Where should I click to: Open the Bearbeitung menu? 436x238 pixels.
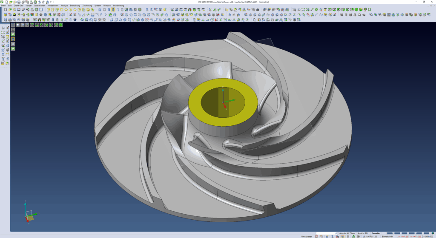click(118, 6)
